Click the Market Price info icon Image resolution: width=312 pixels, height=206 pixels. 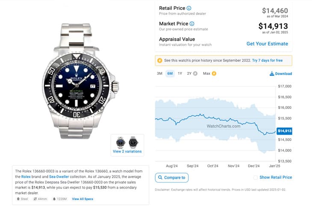192,24
